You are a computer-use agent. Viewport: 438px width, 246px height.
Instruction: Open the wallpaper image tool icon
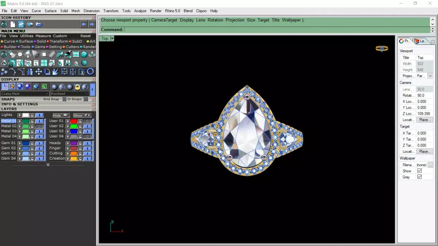pos(76,54)
